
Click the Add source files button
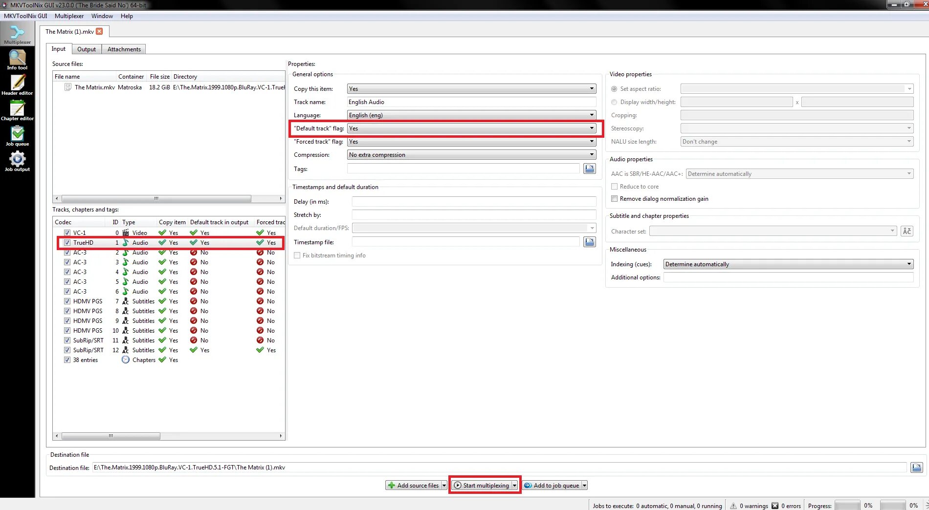coord(413,485)
